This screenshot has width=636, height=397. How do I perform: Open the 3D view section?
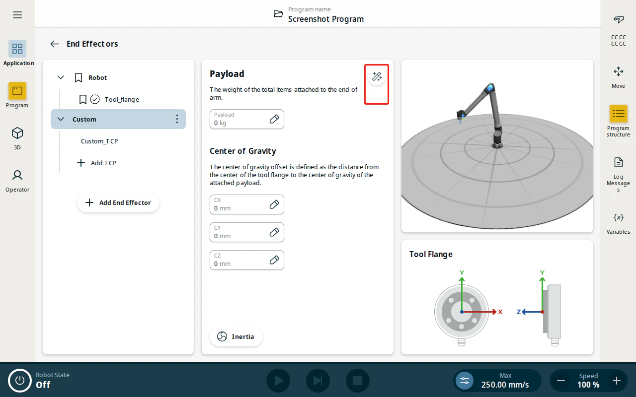(17, 137)
